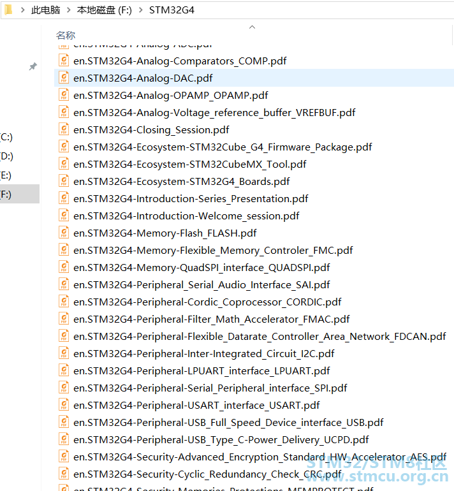Click PDF icon of Flexible_Memory_Controler_FMC file
Viewport: 454px width, 491px height.
coord(64,249)
